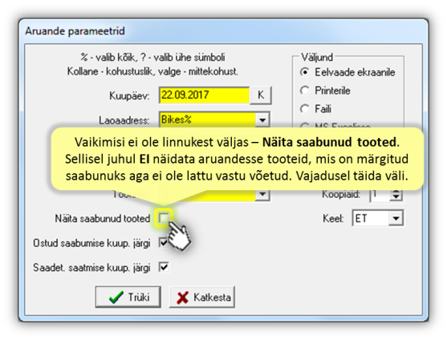Click the red X Katkesta button
This screenshot has width=447, height=340.
(202, 297)
